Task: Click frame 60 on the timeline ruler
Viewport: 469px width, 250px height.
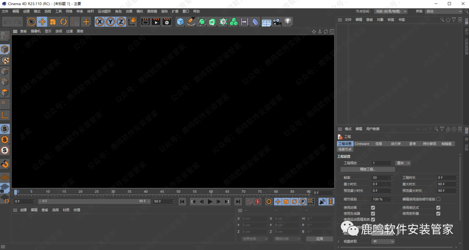Action: click(x=211, y=192)
